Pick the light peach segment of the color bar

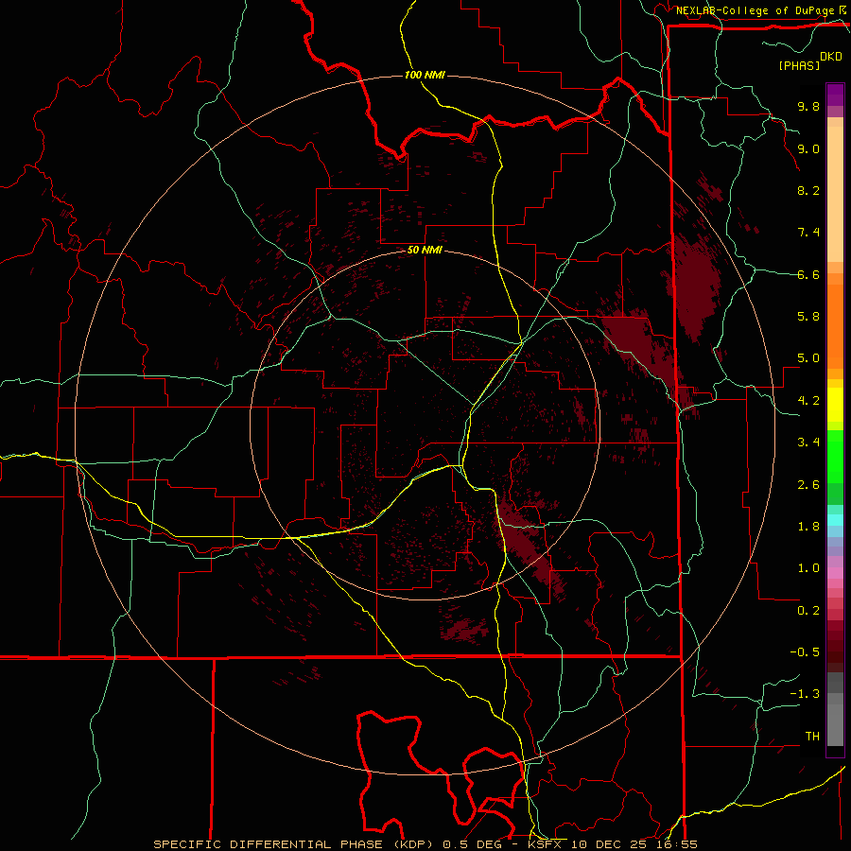tap(835, 194)
